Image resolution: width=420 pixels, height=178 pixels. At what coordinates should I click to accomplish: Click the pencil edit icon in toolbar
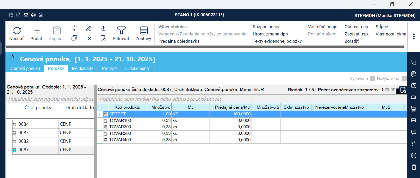[x=89, y=28]
